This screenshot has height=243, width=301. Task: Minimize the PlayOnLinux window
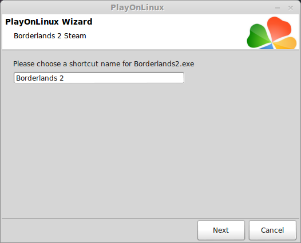(278, 8)
